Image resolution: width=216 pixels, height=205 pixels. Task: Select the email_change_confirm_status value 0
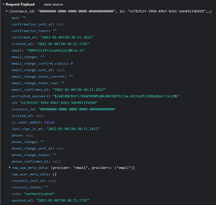click(x=72, y=63)
